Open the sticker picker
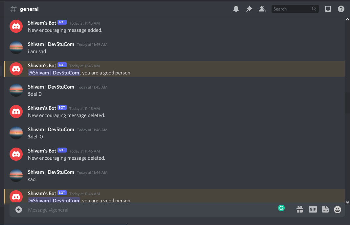 pos(325,209)
